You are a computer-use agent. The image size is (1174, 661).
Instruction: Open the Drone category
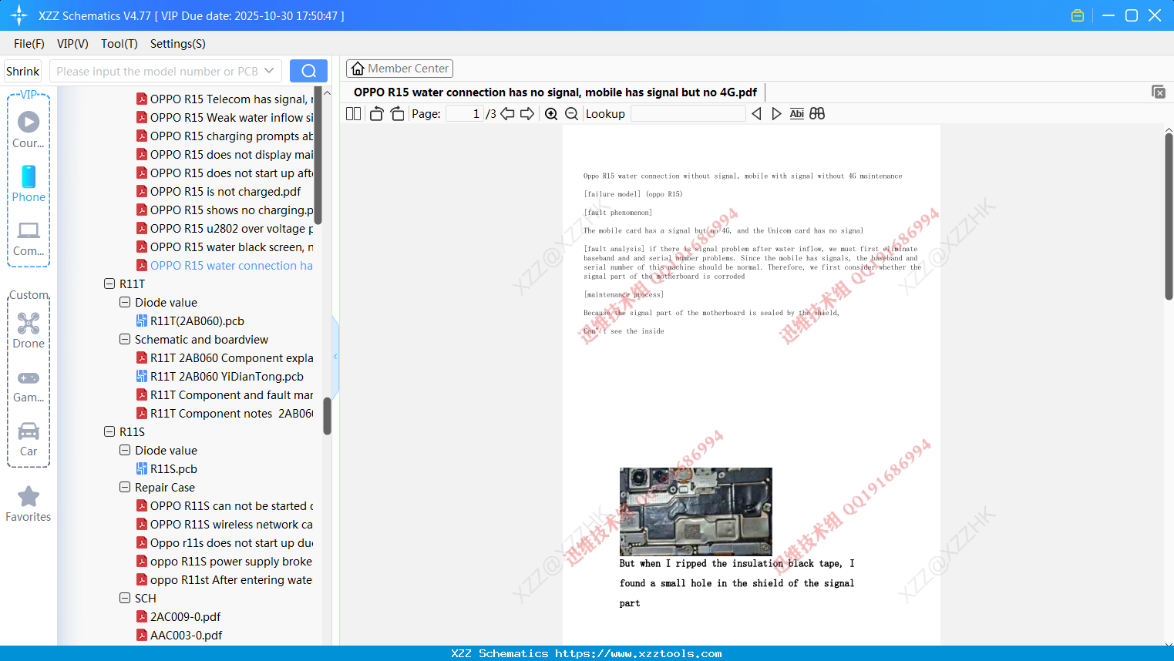pos(29,330)
